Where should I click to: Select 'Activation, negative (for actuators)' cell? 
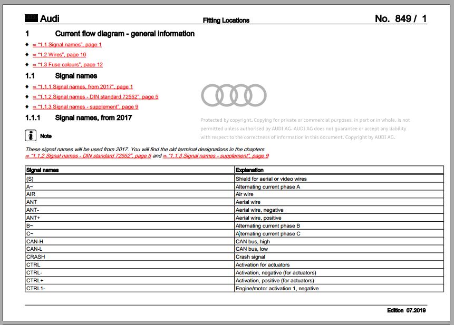[x=339, y=272]
